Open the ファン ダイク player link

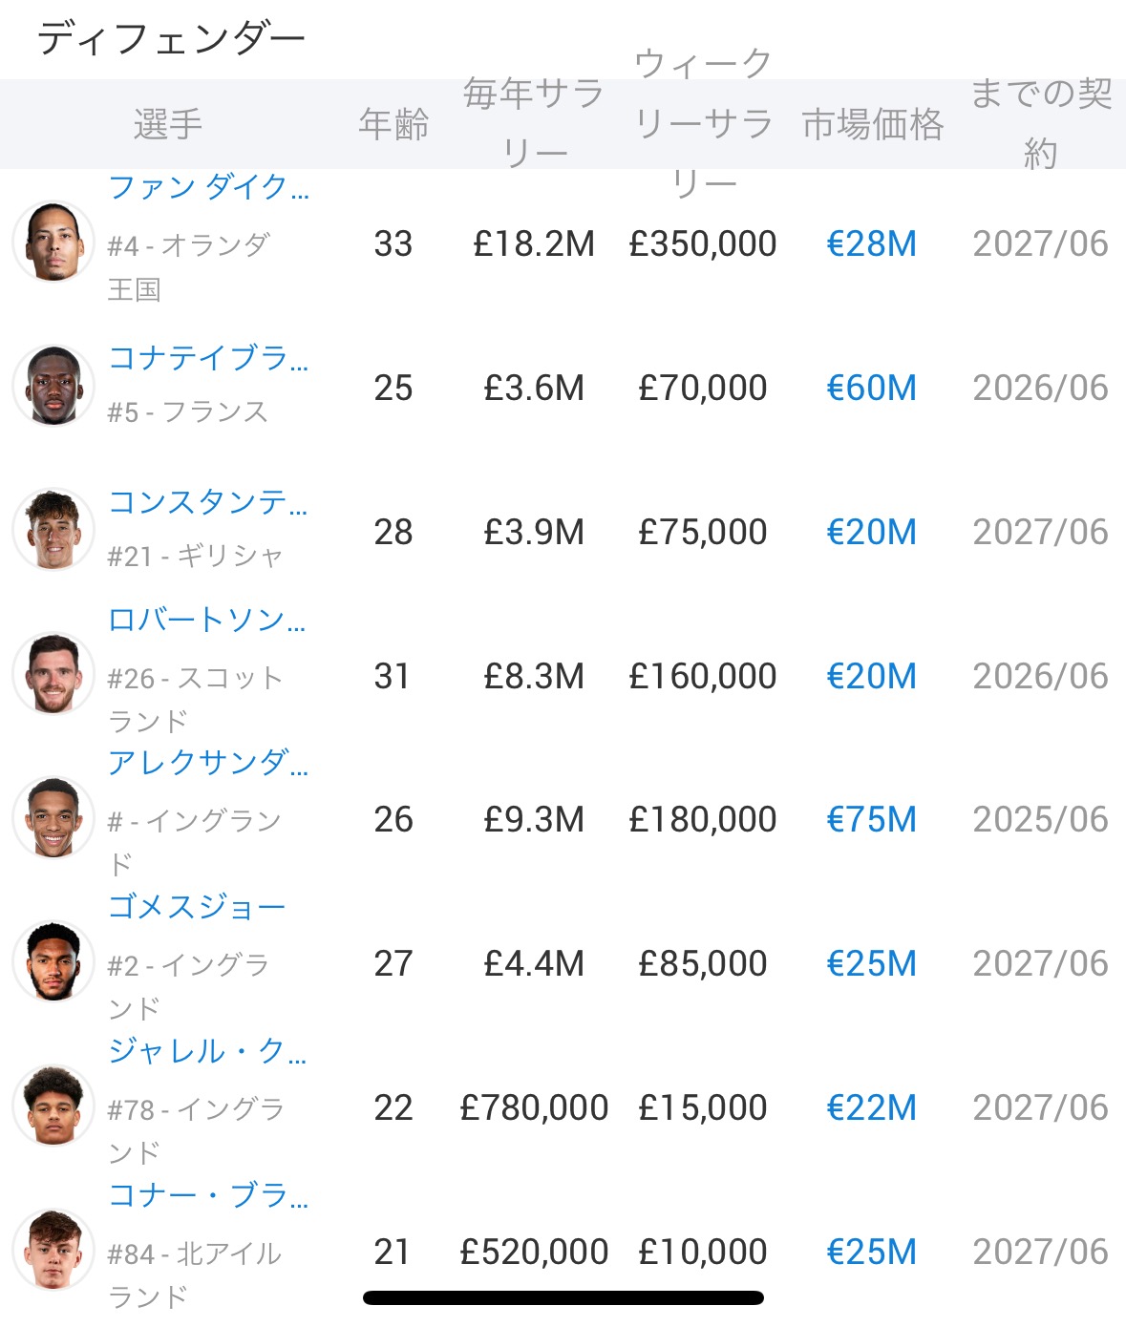coord(208,187)
